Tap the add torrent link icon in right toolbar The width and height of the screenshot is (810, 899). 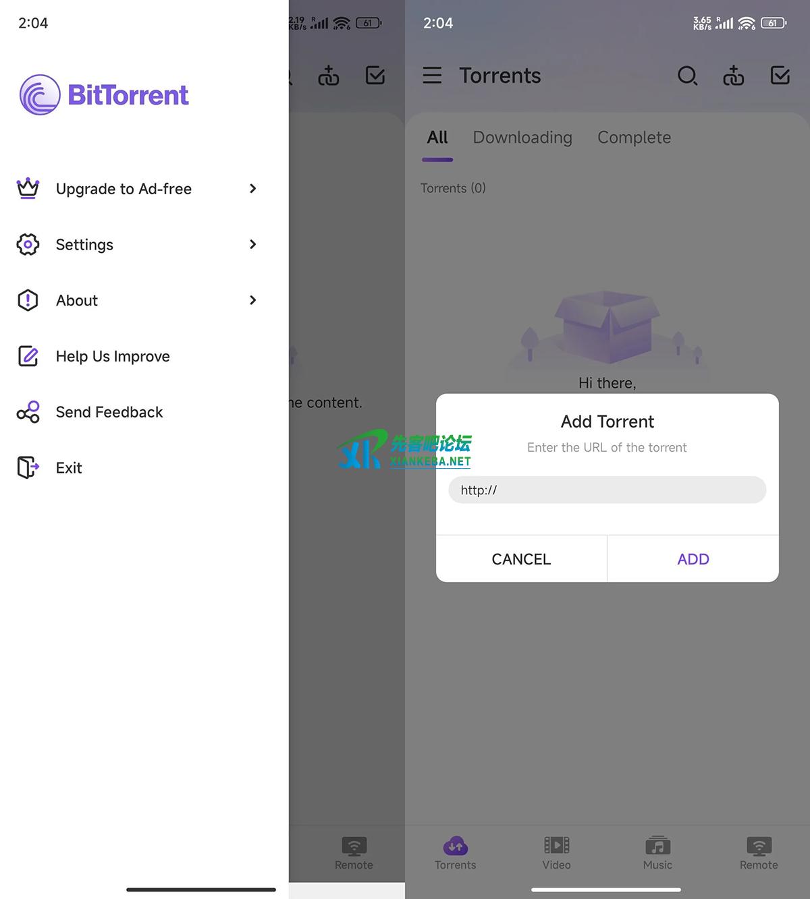(734, 76)
